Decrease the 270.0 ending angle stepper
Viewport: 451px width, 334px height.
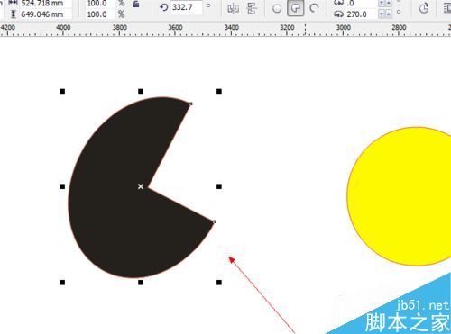[x=382, y=14]
